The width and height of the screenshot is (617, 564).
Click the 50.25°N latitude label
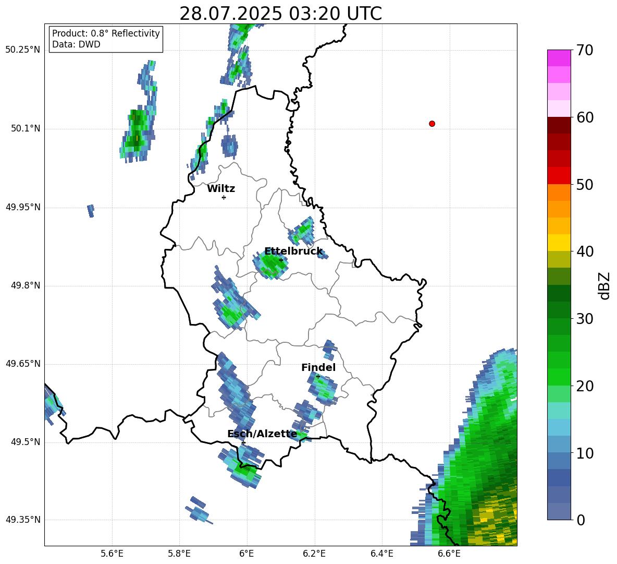click(22, 50)
